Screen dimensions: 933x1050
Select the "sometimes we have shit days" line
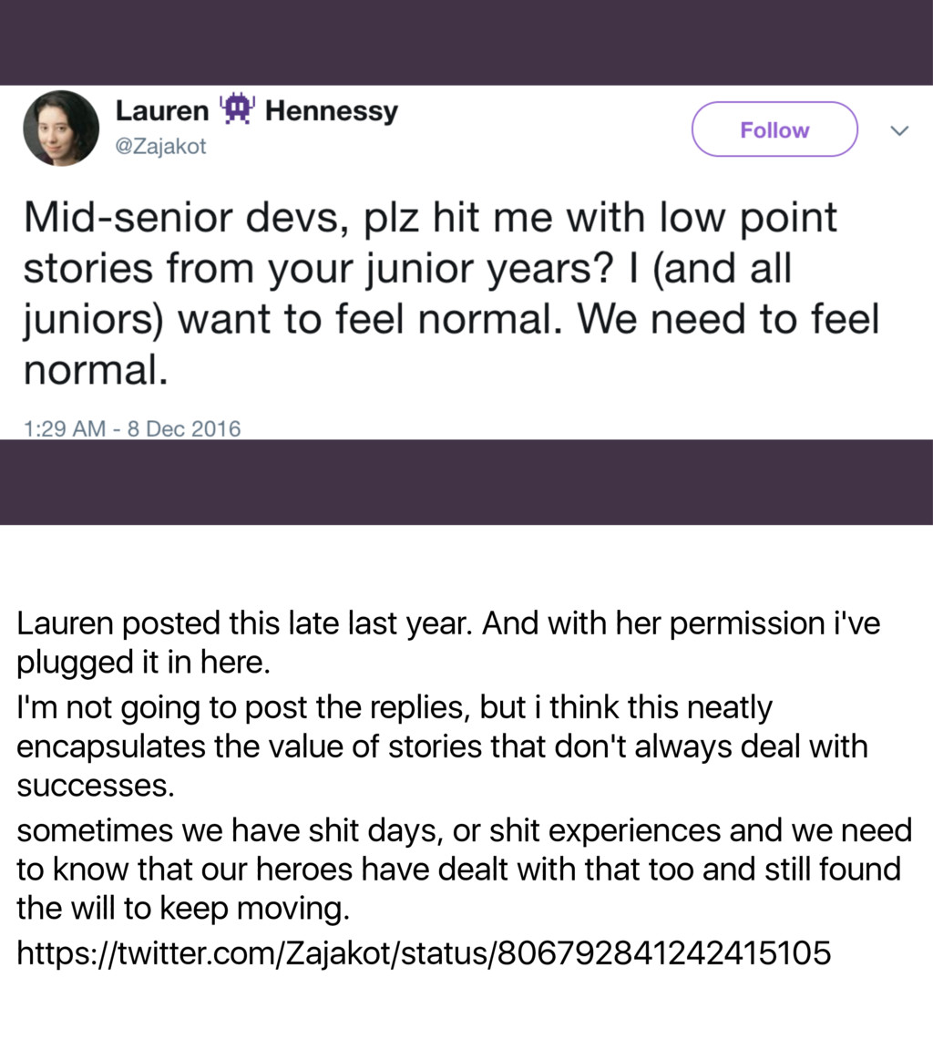(x=465, y=830)
